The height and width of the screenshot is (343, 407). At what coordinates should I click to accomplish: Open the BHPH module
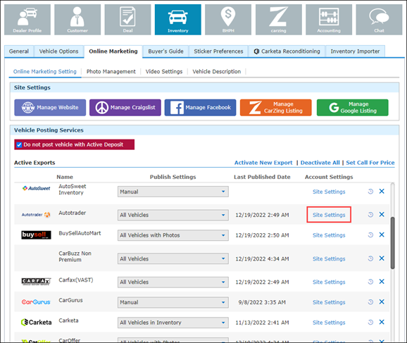(228, 20)
